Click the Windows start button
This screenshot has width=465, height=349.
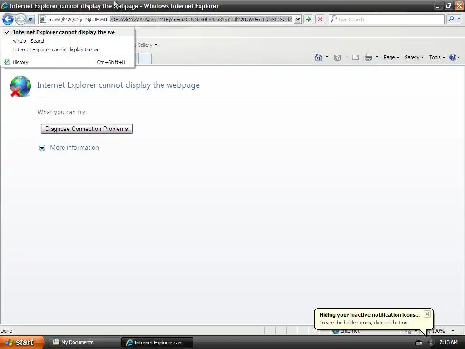coord(22,343)
